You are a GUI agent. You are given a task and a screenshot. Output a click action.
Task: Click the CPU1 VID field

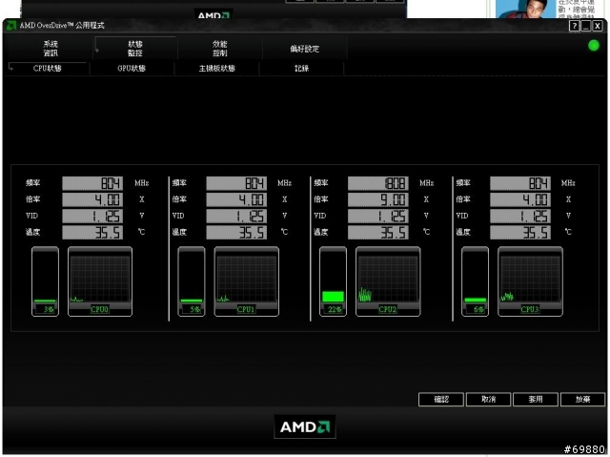point(236,216)
